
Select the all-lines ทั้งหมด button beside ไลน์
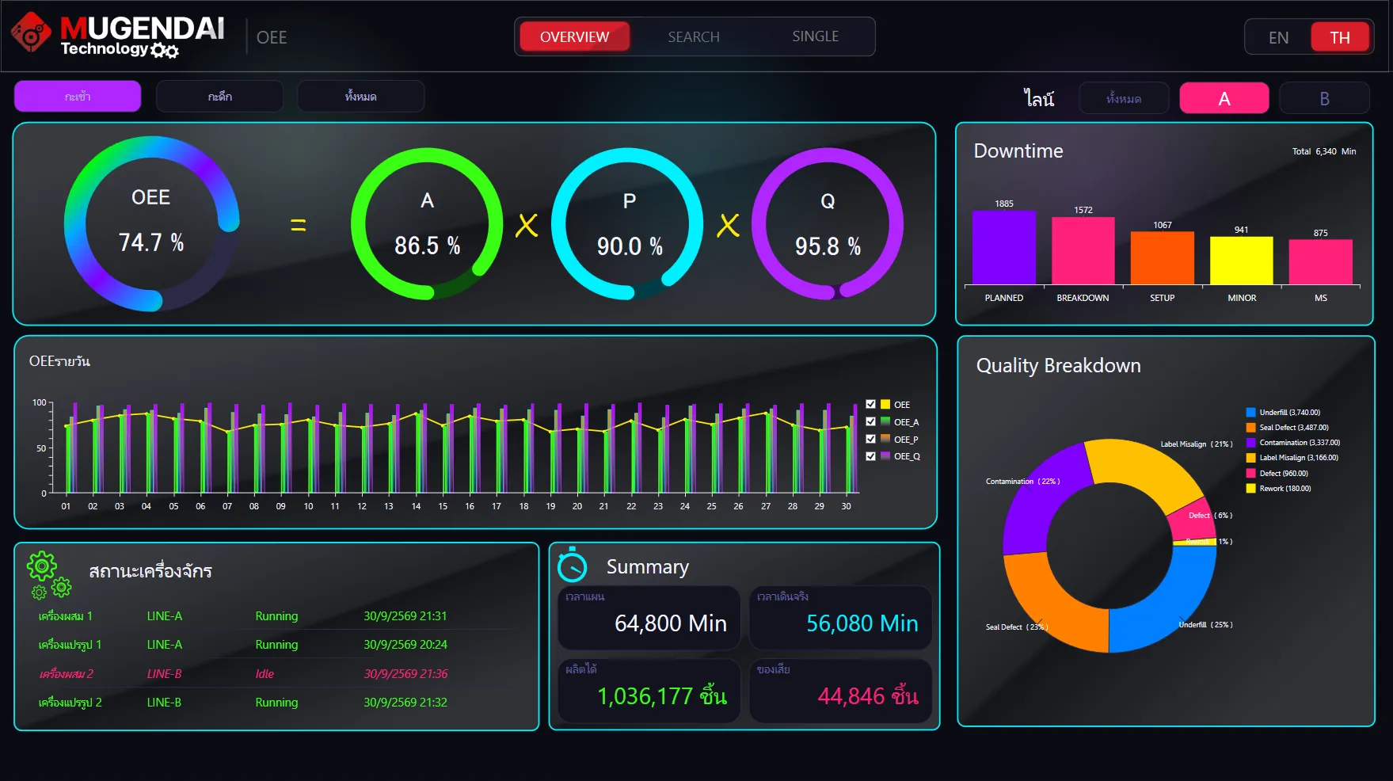pos(1124,99)
